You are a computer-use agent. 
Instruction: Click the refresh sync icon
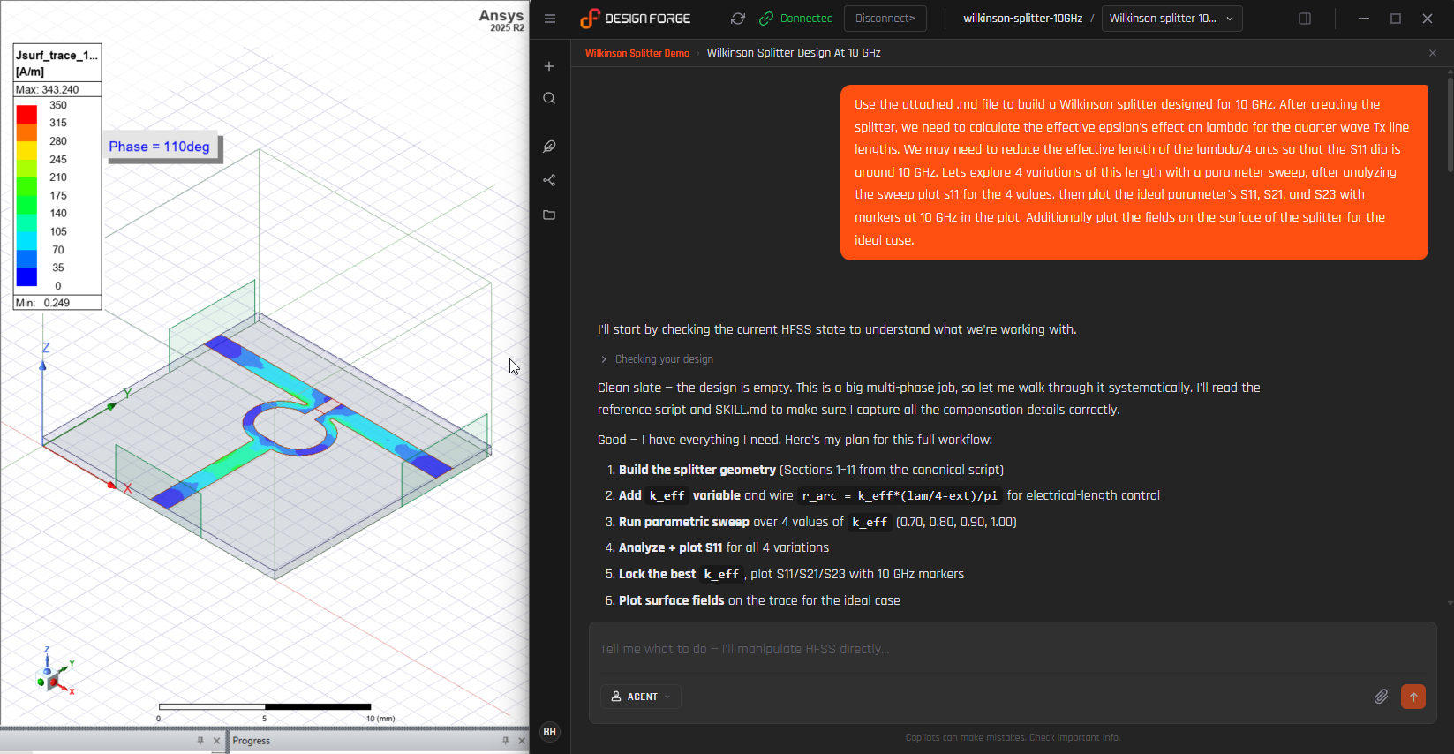[x=738, y=19]
